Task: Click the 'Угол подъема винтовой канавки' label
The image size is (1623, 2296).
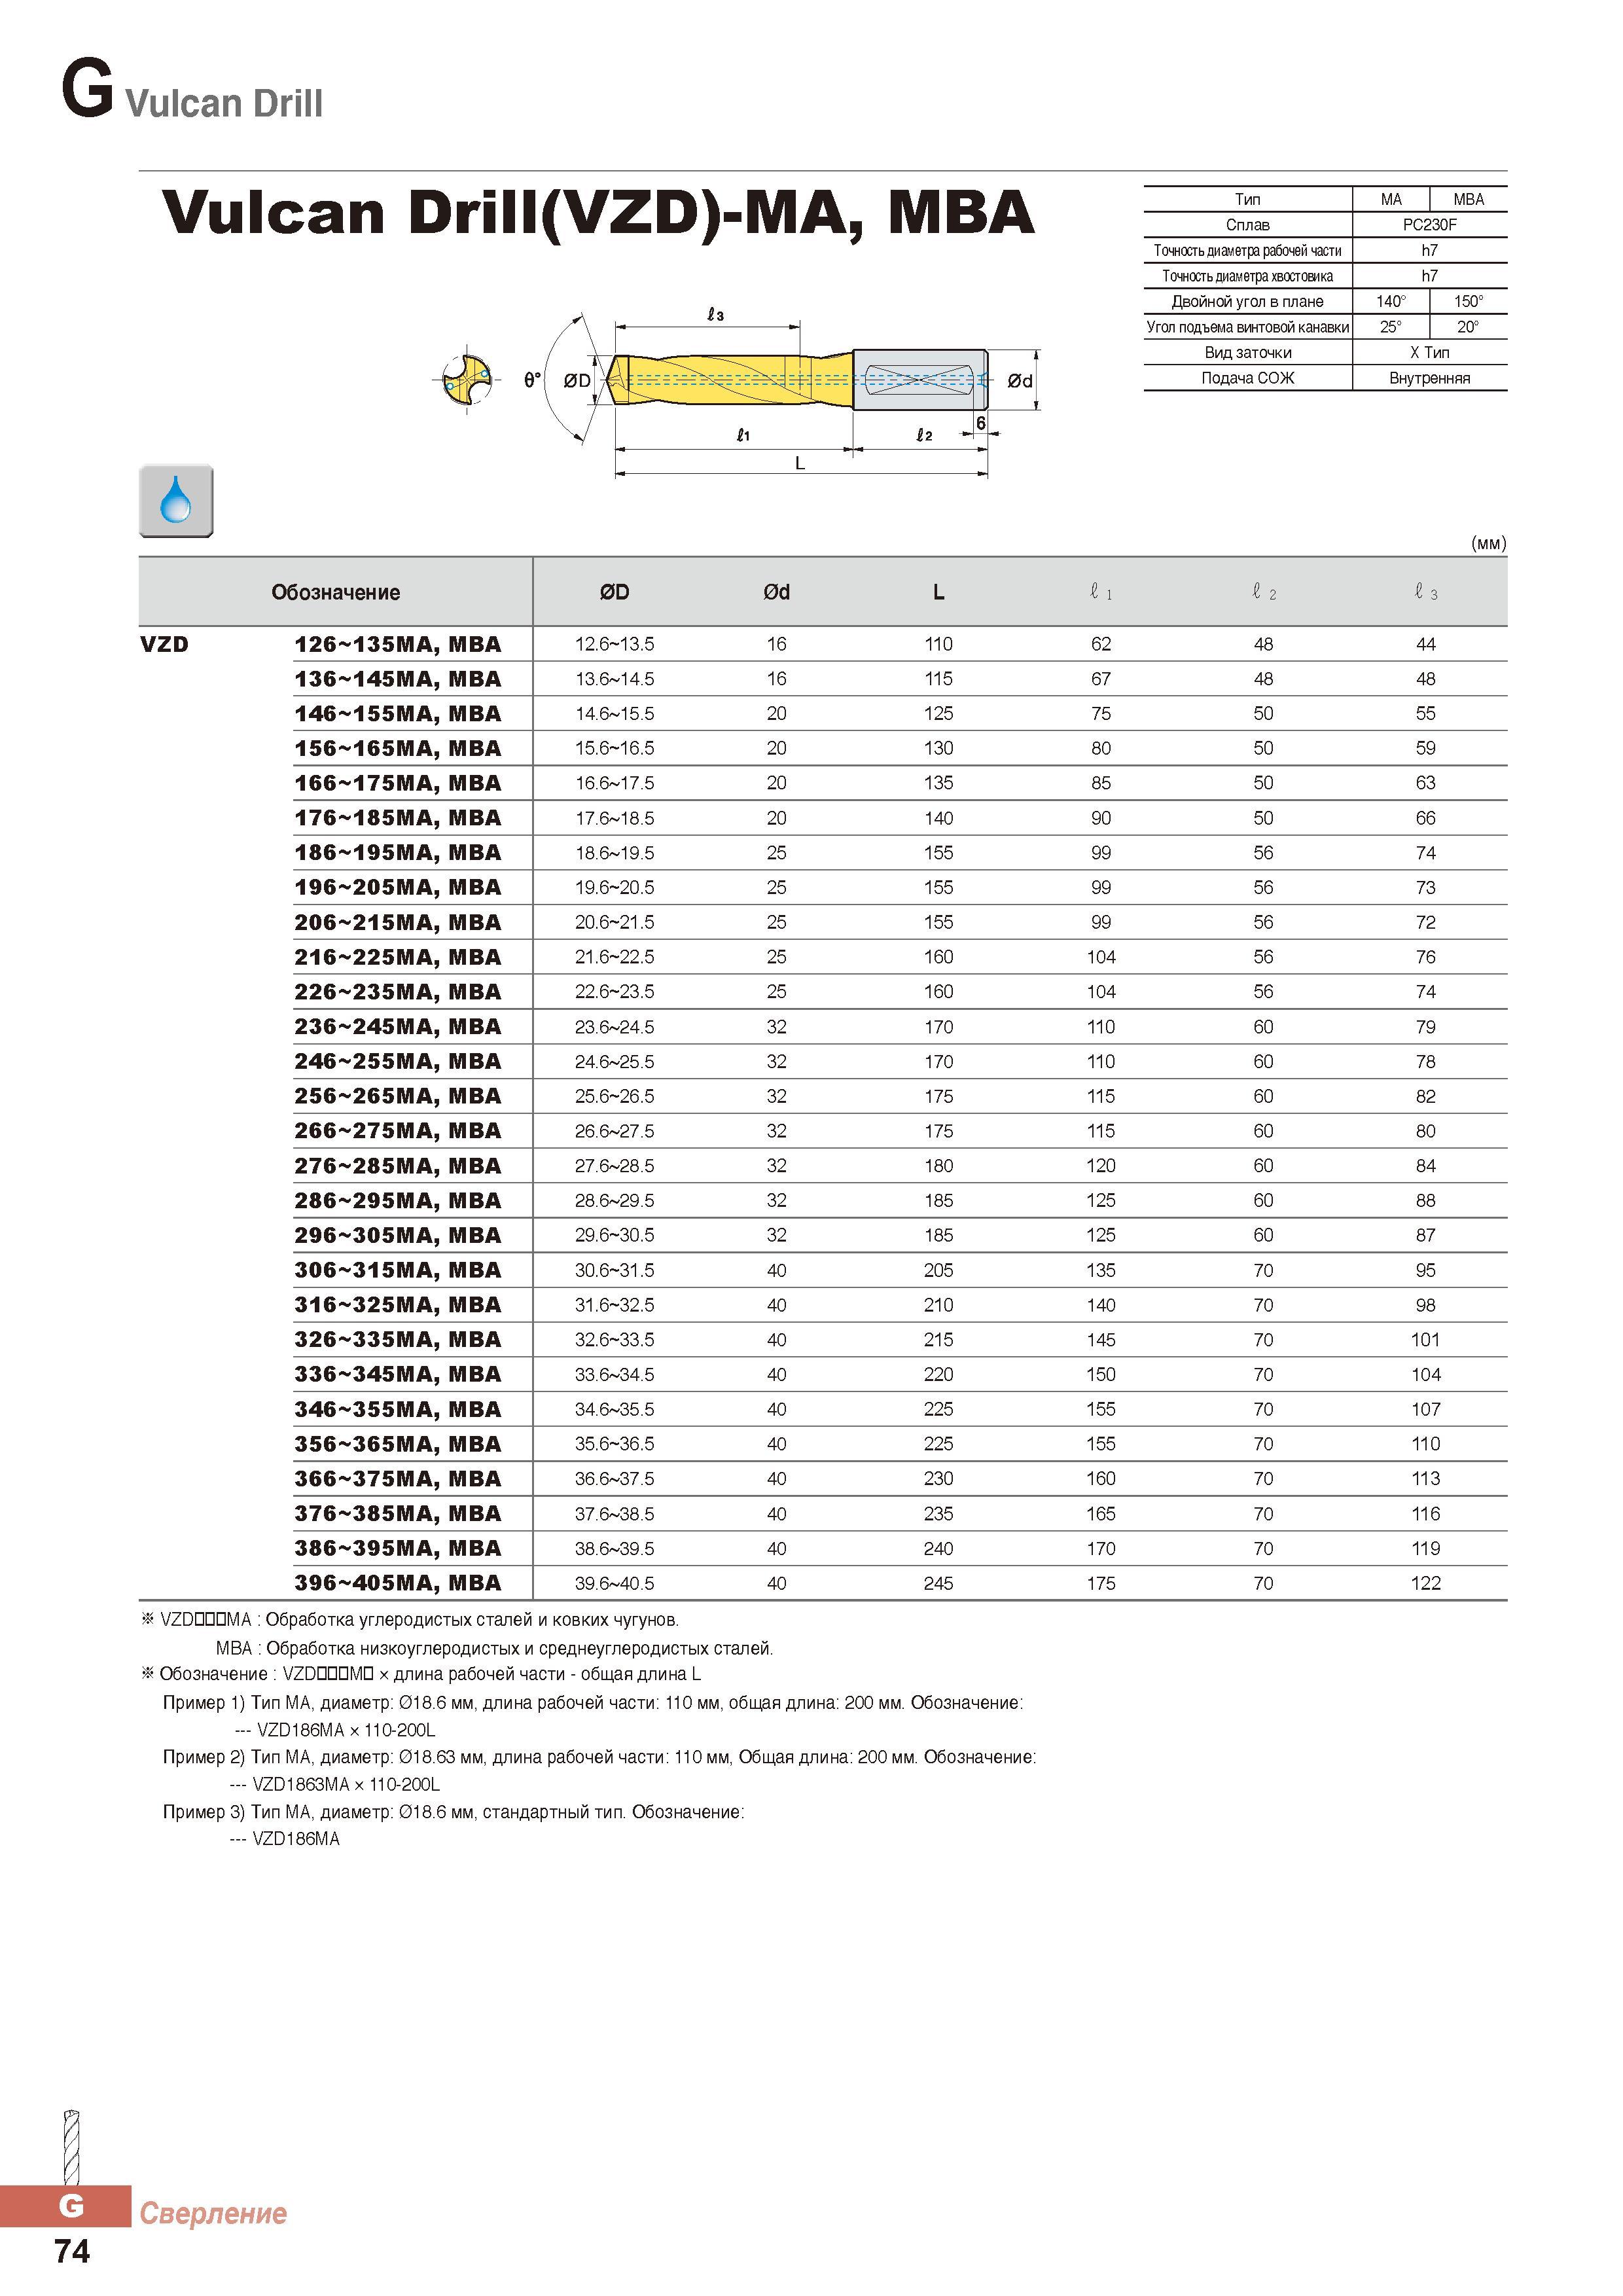Action: point(1247,327)
